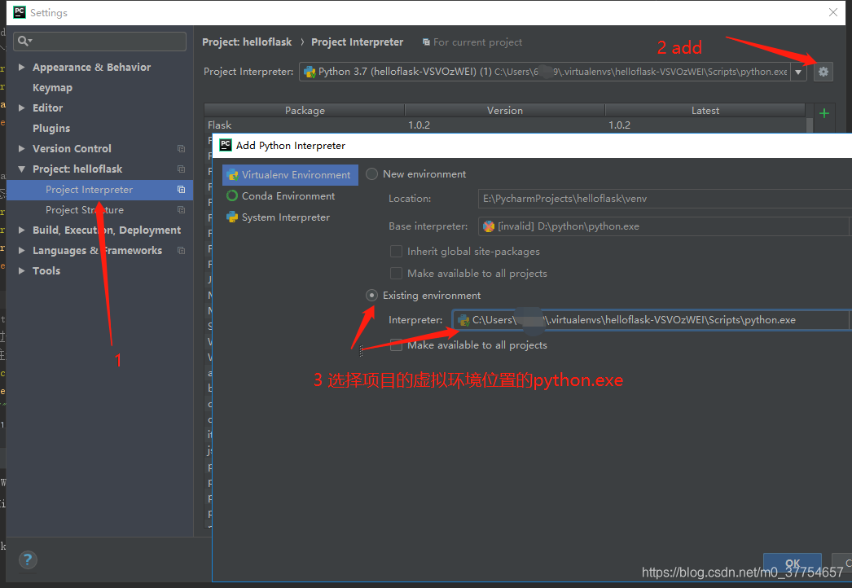The image size is (852, 588).
Task: Click the OK button in Add Python Interpreter
Action: pyautogui.click(x=793, y=564)
